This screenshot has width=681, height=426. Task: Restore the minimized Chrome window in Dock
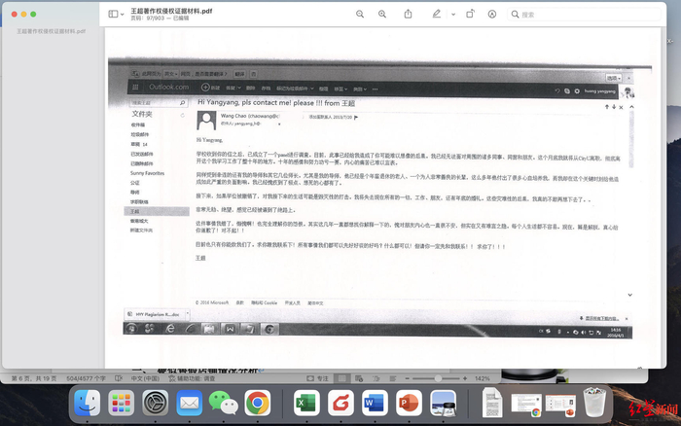(526, 405)
